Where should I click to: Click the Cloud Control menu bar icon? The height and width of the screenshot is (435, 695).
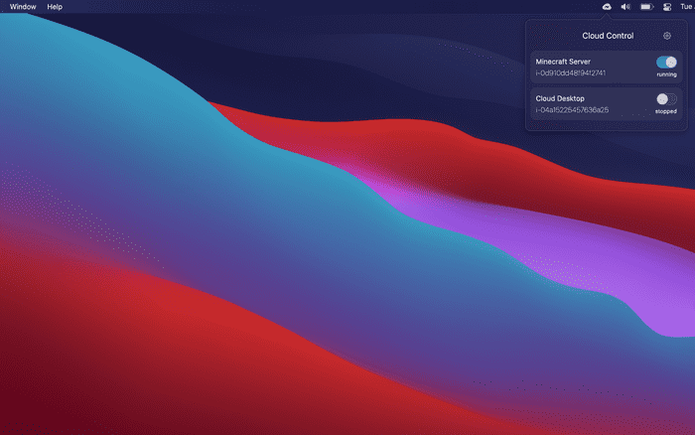607,7
